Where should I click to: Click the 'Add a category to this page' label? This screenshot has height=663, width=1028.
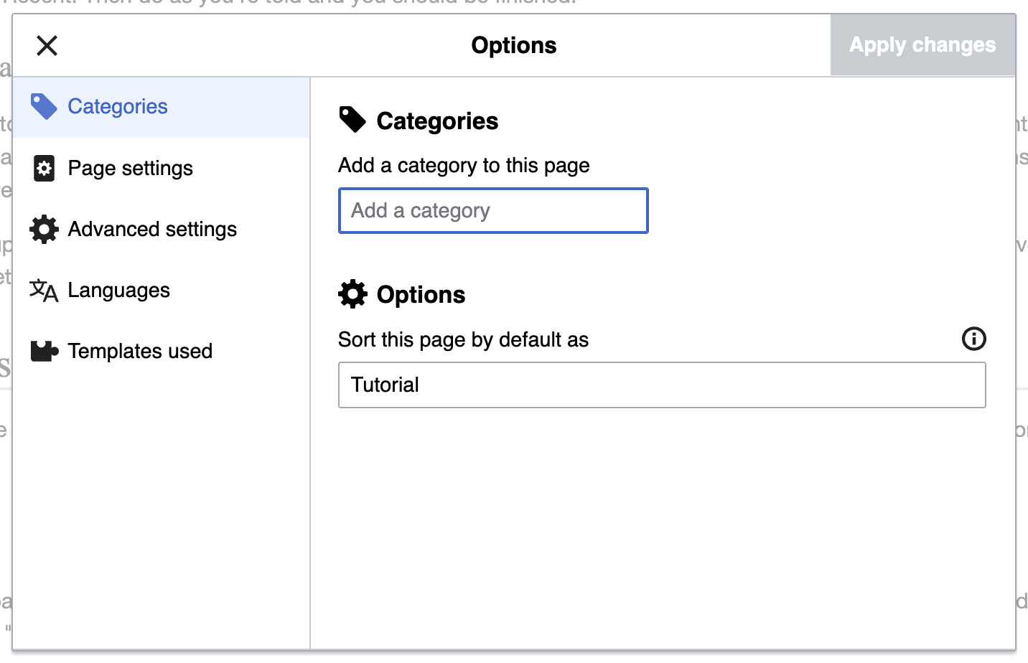click(464, 166)
